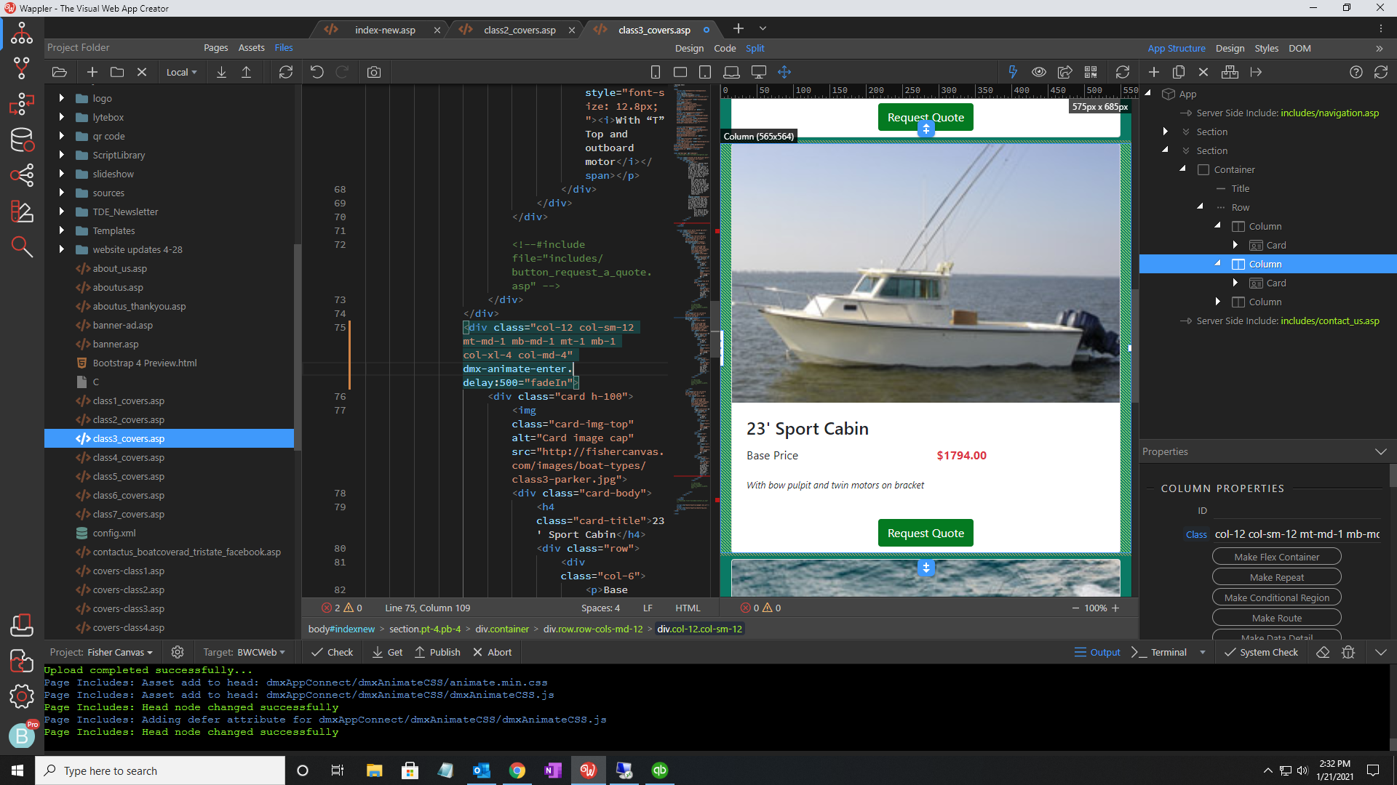Click zoom in plus control

pos(1115,608)
